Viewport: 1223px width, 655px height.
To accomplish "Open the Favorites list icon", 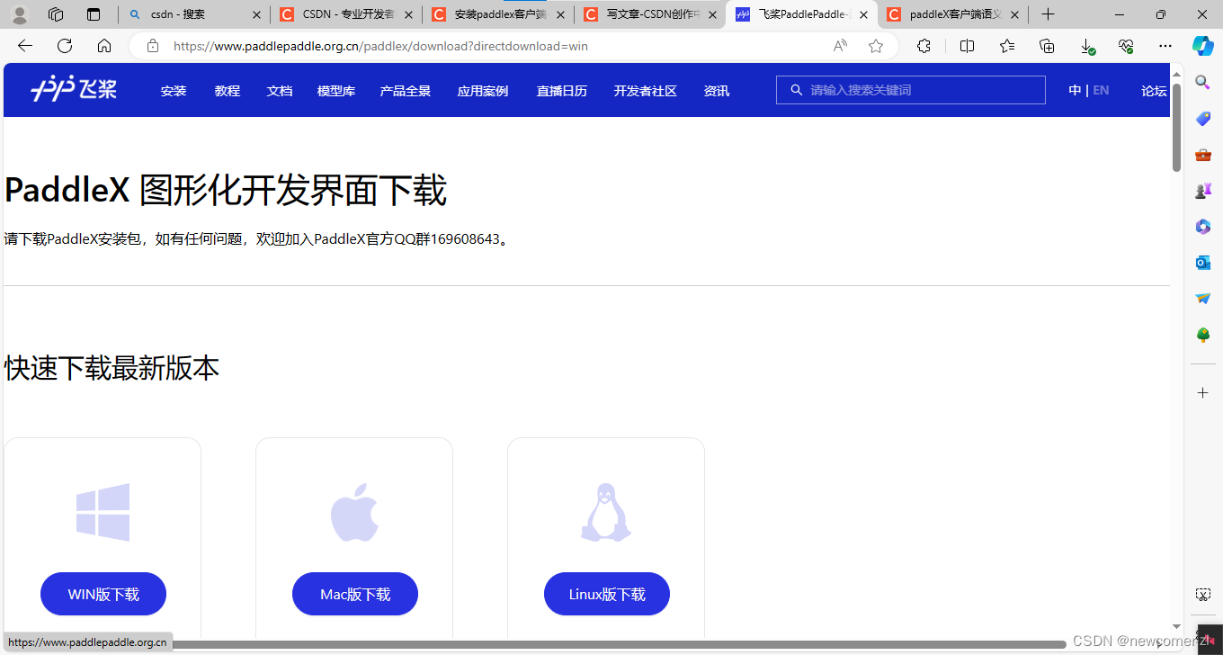I will tap(1007, 46).
